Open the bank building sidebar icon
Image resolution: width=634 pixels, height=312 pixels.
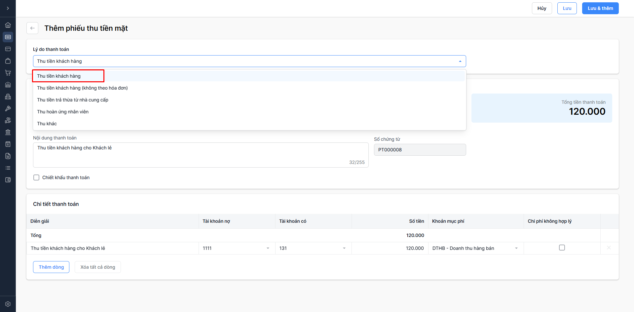click(8, 132)
